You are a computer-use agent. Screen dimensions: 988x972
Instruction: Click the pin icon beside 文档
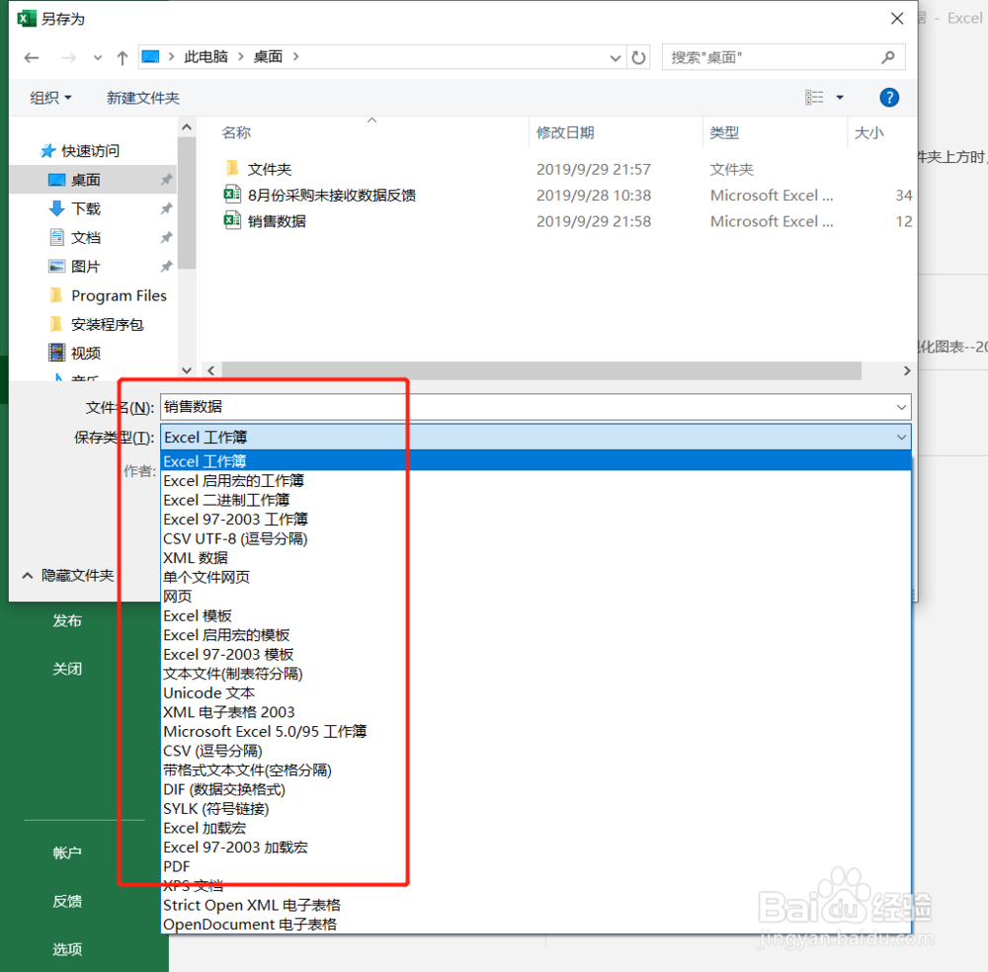click(166, 237)
